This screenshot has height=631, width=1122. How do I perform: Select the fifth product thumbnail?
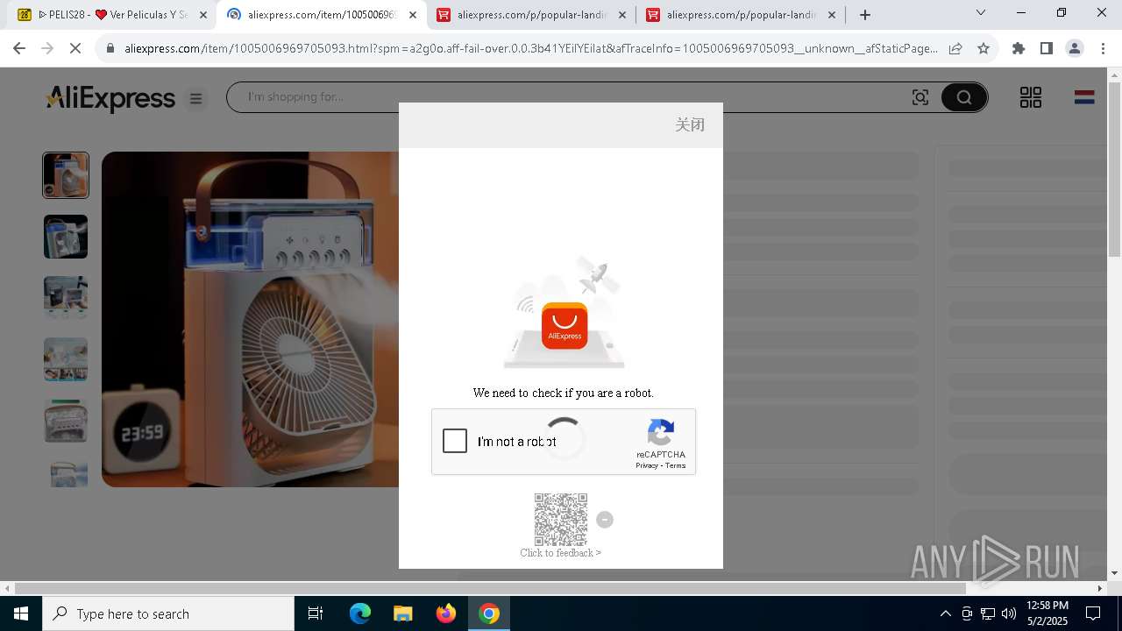[66, 421]
